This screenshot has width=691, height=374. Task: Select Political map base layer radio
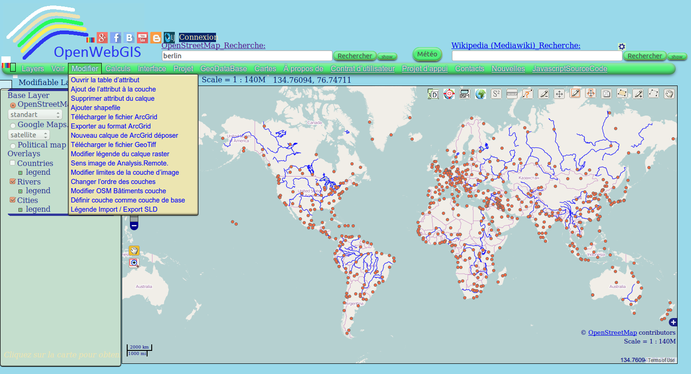pyautogui.click(x=13, y=146)
